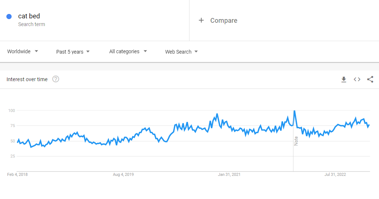Click the blue dot next to cat bed
The height and width of the screenshot is (199, 379).
9,17
